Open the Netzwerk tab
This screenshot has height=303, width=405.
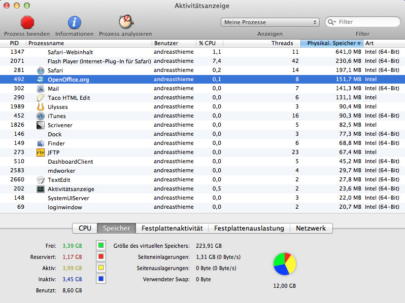[x=311, y=228]
